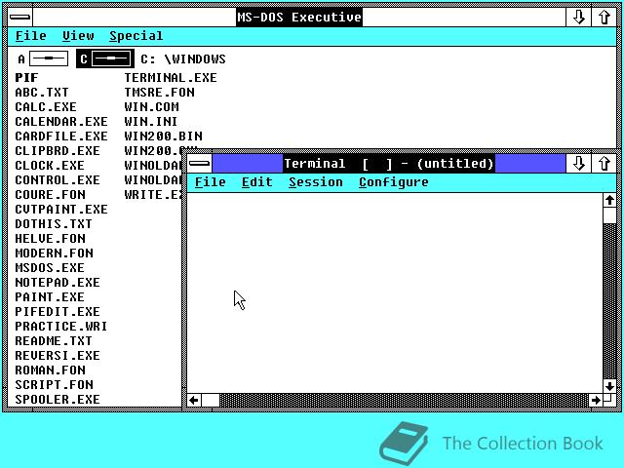This screenshot has width=624, height=468.
Task: Click the Terminal vertical scrollbar track
Action: tap(609, 301)
